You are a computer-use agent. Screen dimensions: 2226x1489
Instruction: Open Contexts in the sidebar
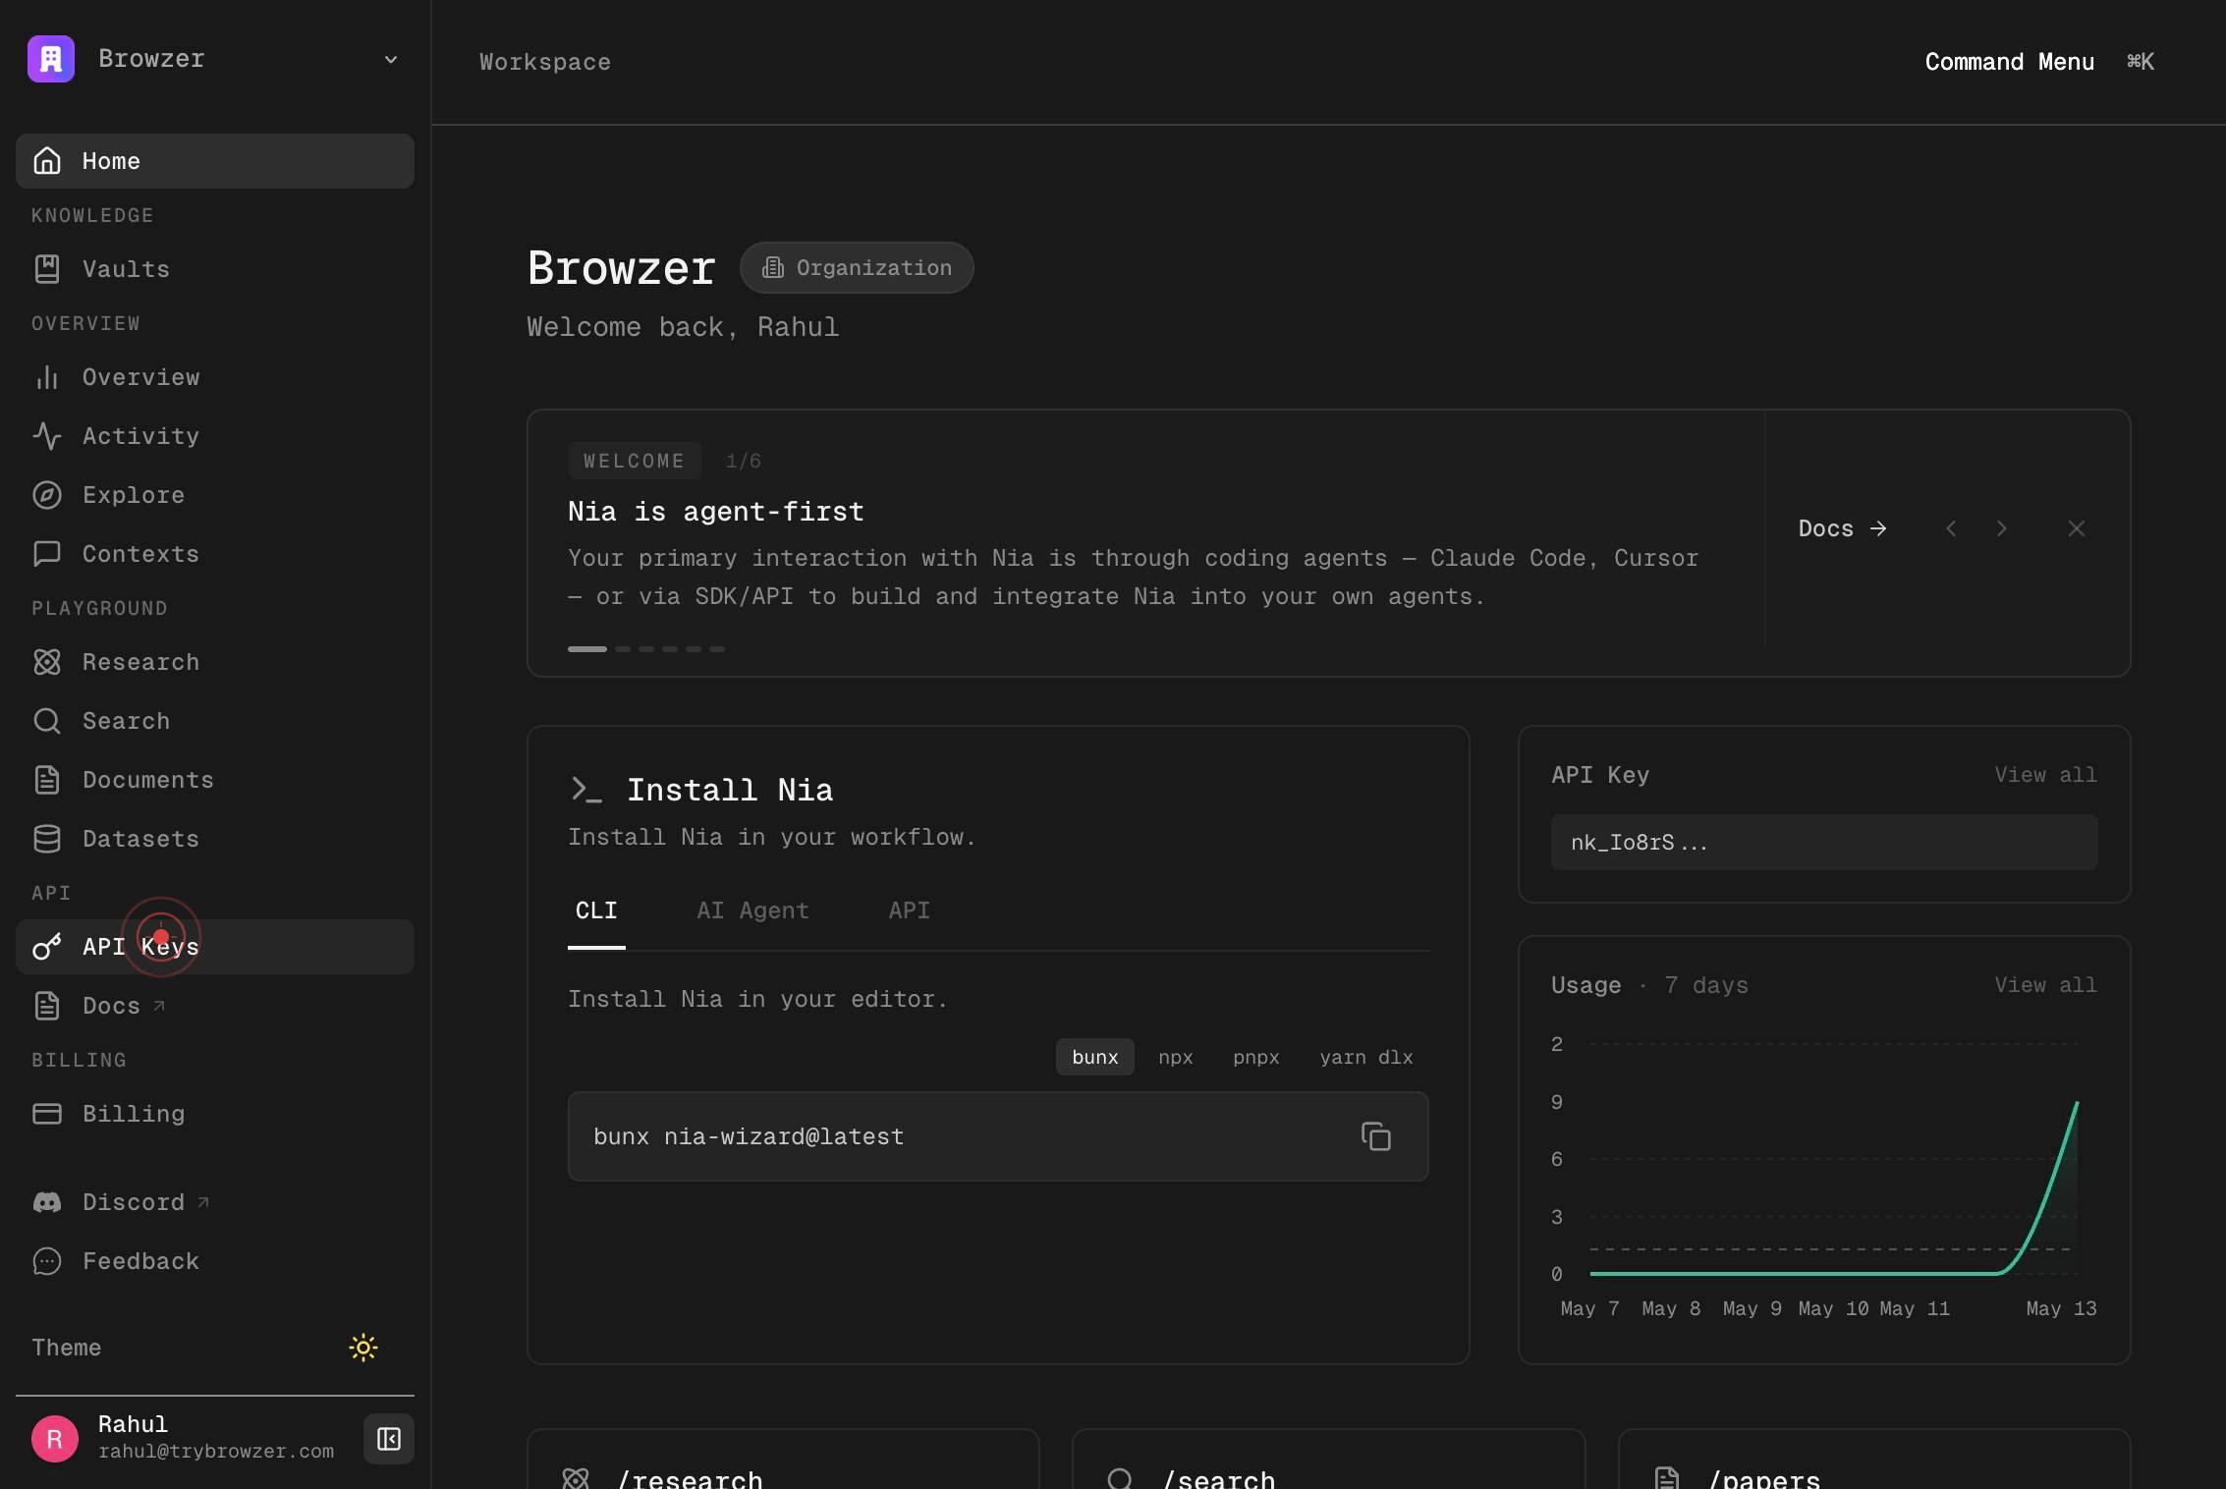140,554
